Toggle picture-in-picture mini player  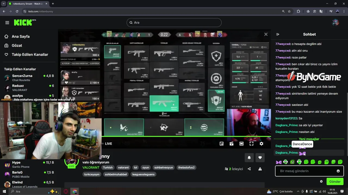click(x=222, y=144)
